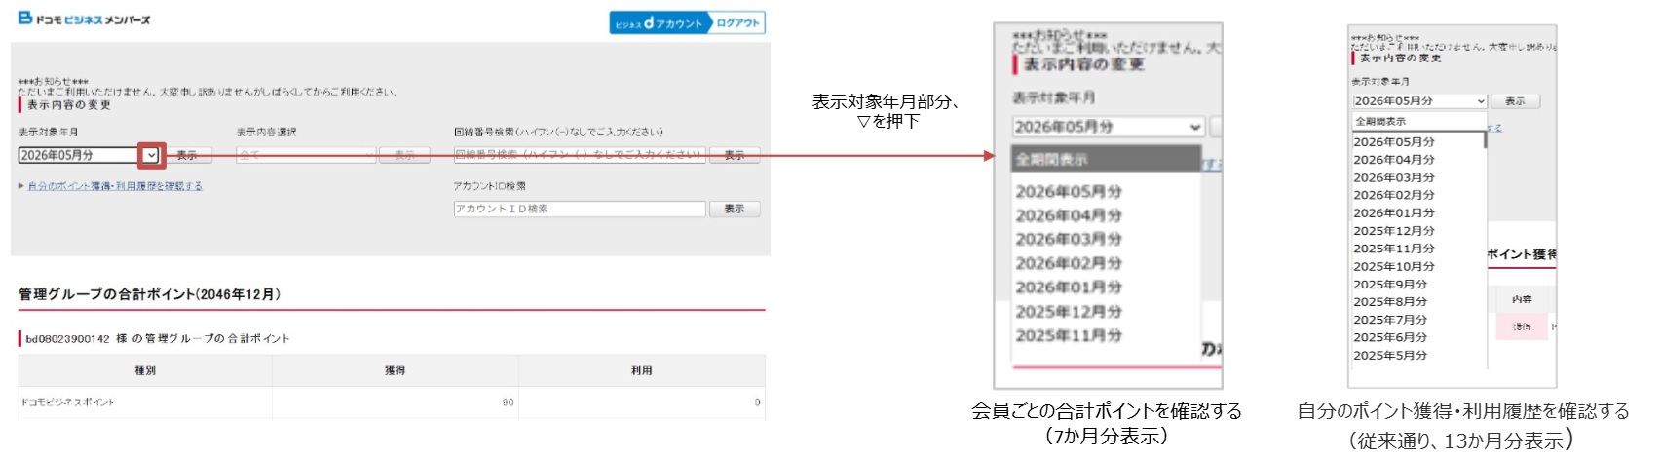Choose 2026年03月分 in the 7-month dropdown list
1661x460 pixels.
1069,240
